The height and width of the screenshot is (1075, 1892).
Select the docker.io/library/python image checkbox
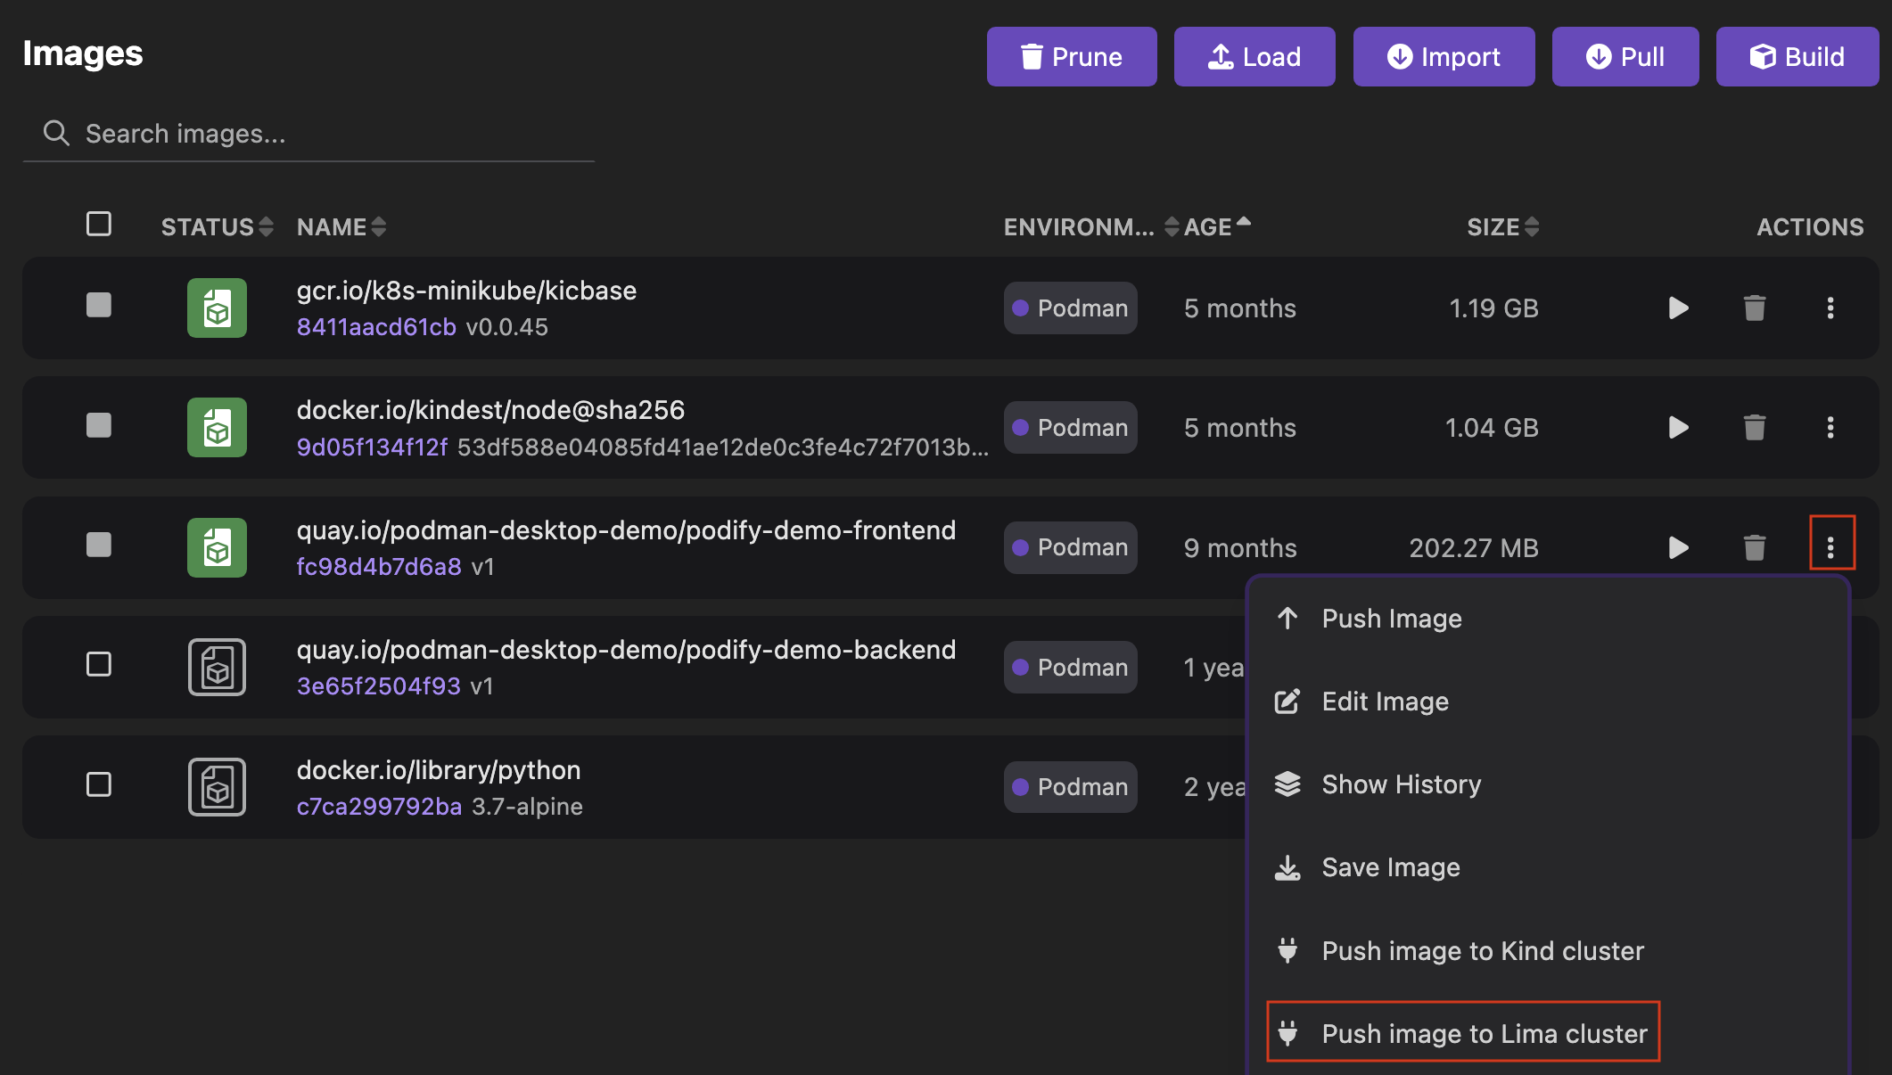tap(99, 784)
